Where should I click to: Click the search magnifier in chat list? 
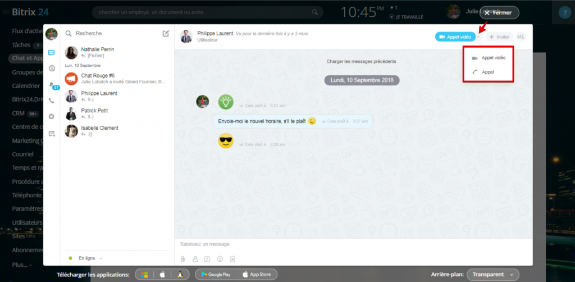pyautogui.click(x=69, y=33)
